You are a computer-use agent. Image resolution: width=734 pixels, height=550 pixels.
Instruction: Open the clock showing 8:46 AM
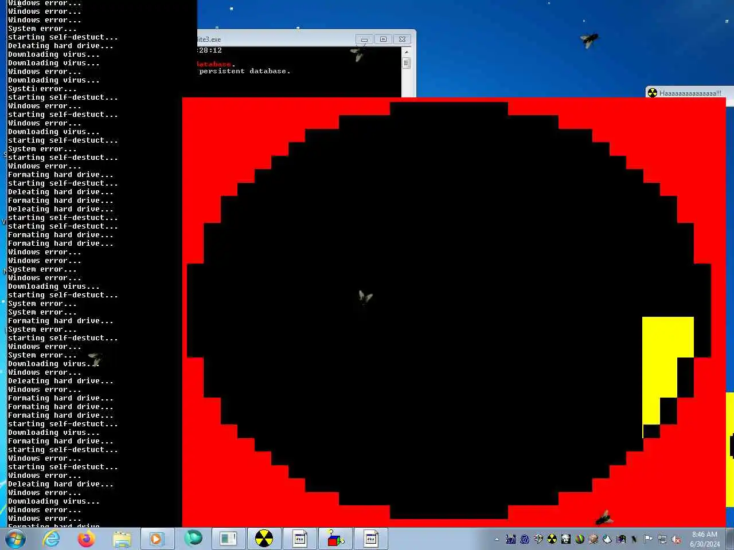pyautogui.click(x=705, y=539)
